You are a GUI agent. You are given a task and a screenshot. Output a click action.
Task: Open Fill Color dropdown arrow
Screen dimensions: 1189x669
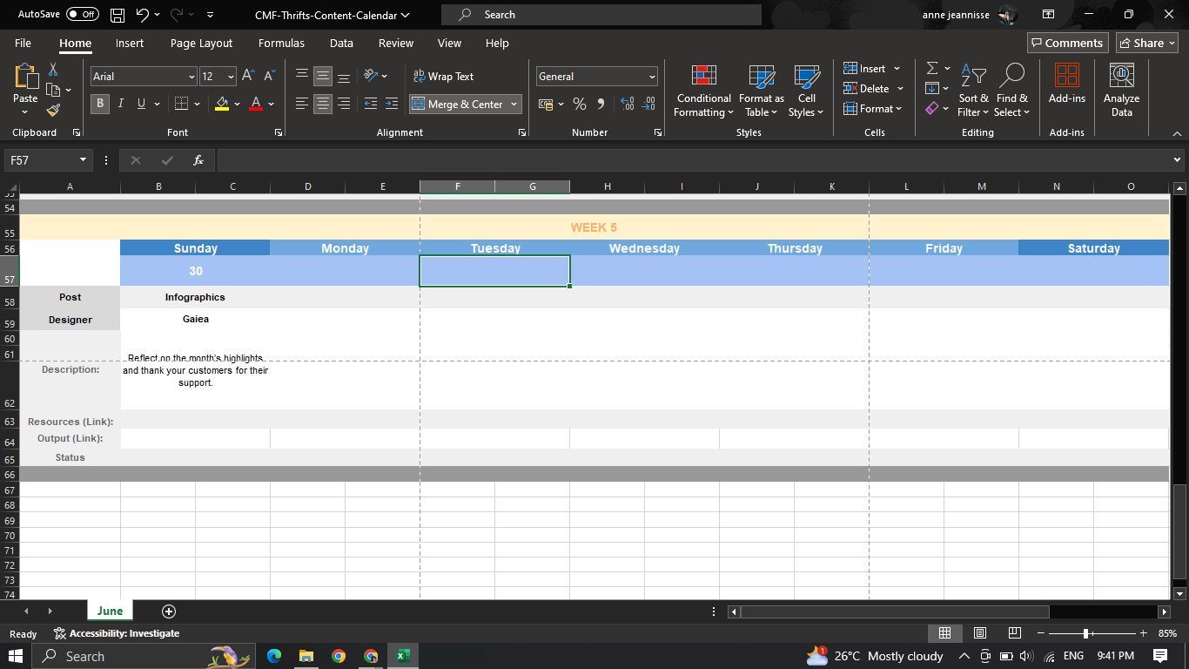237,104
